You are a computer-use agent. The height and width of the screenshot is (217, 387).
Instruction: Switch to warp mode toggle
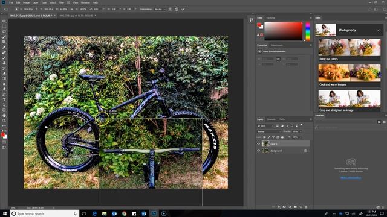pos(170,9)
